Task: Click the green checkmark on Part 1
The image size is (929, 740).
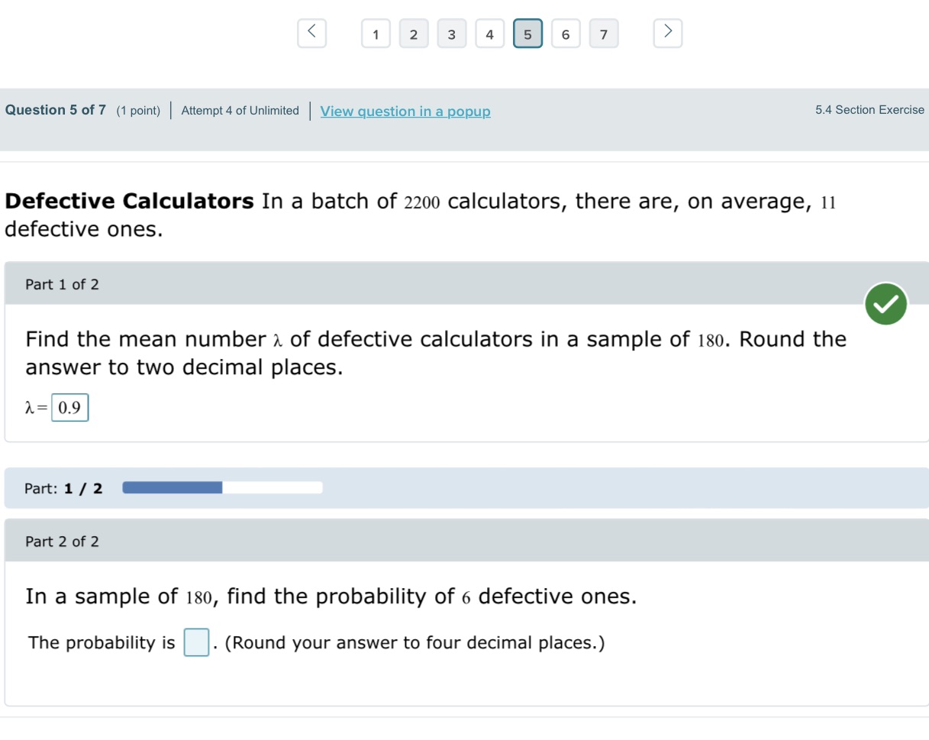Action: (886, 304)
